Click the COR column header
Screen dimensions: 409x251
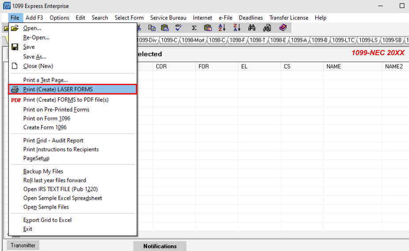[x=174, y=67]
